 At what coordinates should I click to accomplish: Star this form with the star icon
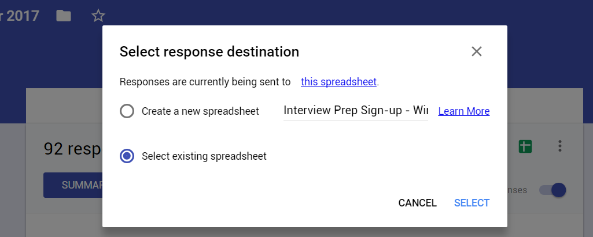pos(98,16)
